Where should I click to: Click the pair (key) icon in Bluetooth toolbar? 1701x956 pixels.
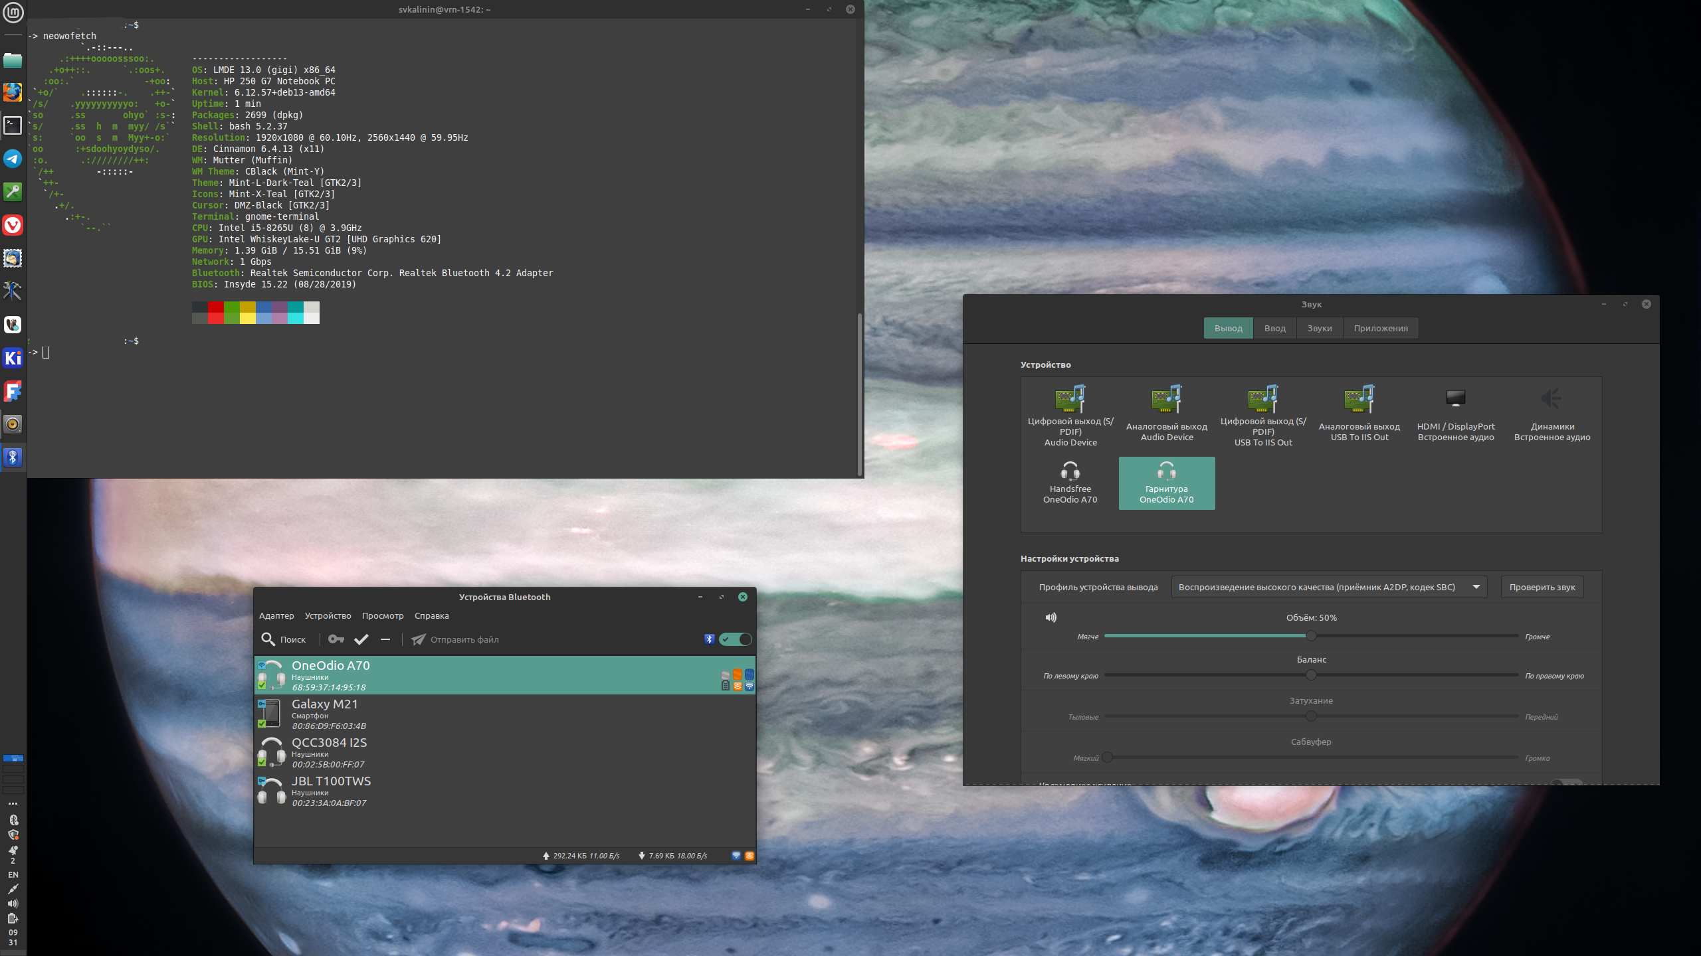336,639
